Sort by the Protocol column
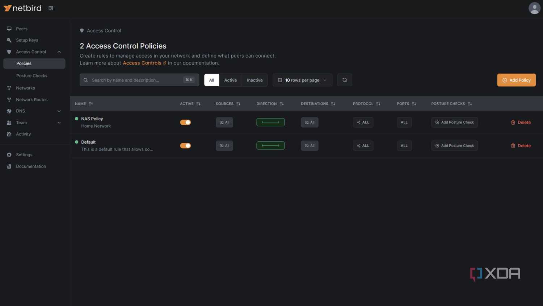 (366, 104)
